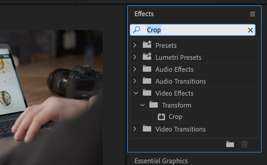Click the Transform bin folder icon
Image resolution: width=267 pixels, height=165 pixels.
[x=154, y=105]
